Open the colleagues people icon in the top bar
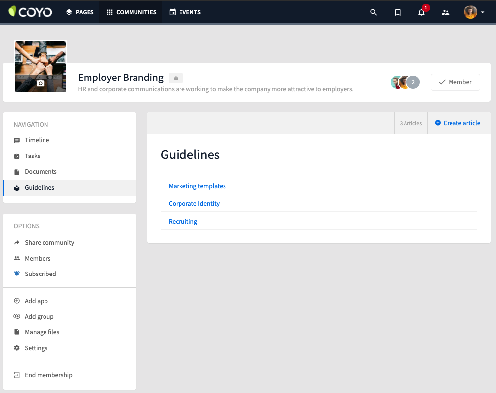This screenshot has width=496, height=393. 445,12
